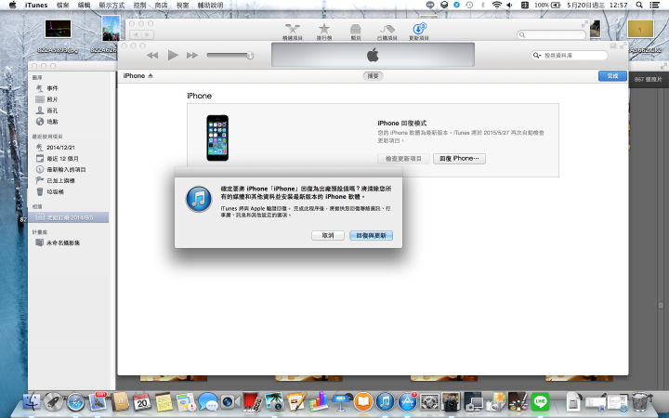Image resolution: width=669 pixels, height=418 pixels.
Task: Open 排行榜 star in the App Store toolbar
Action: 324,32
